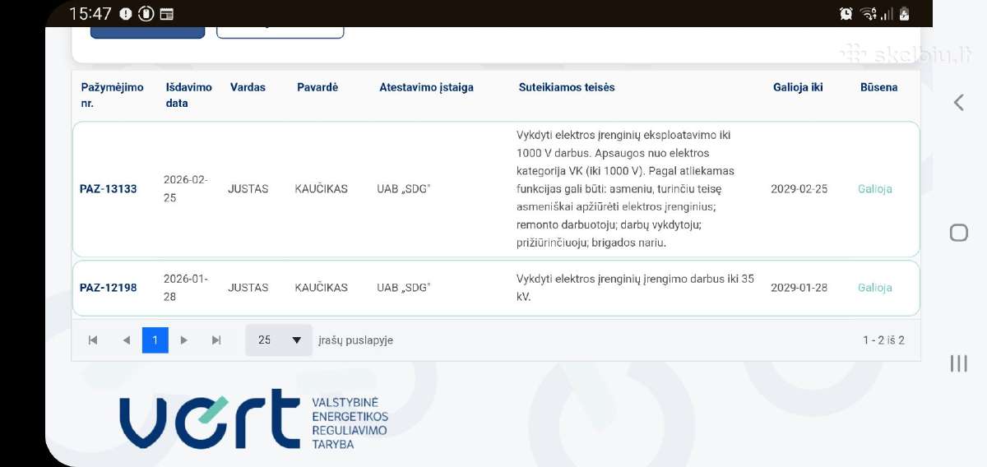Go to the next page of records

click(x=183, y=340)
